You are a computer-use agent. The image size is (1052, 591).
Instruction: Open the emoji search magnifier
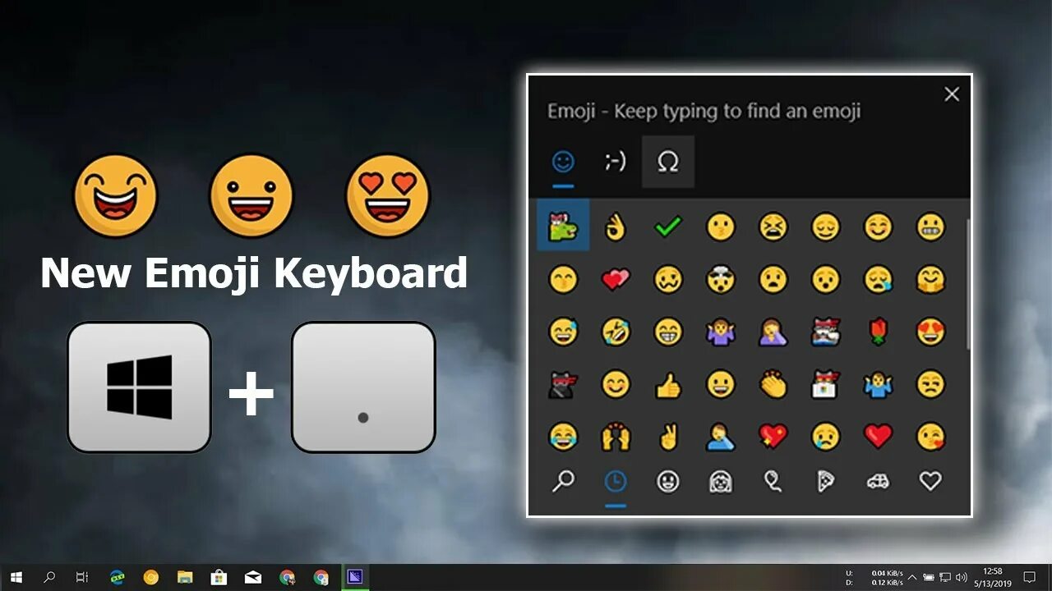point(563,481)
